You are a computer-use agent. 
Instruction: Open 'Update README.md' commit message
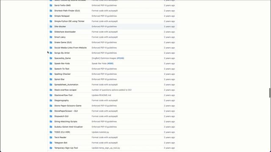point(101,95)
